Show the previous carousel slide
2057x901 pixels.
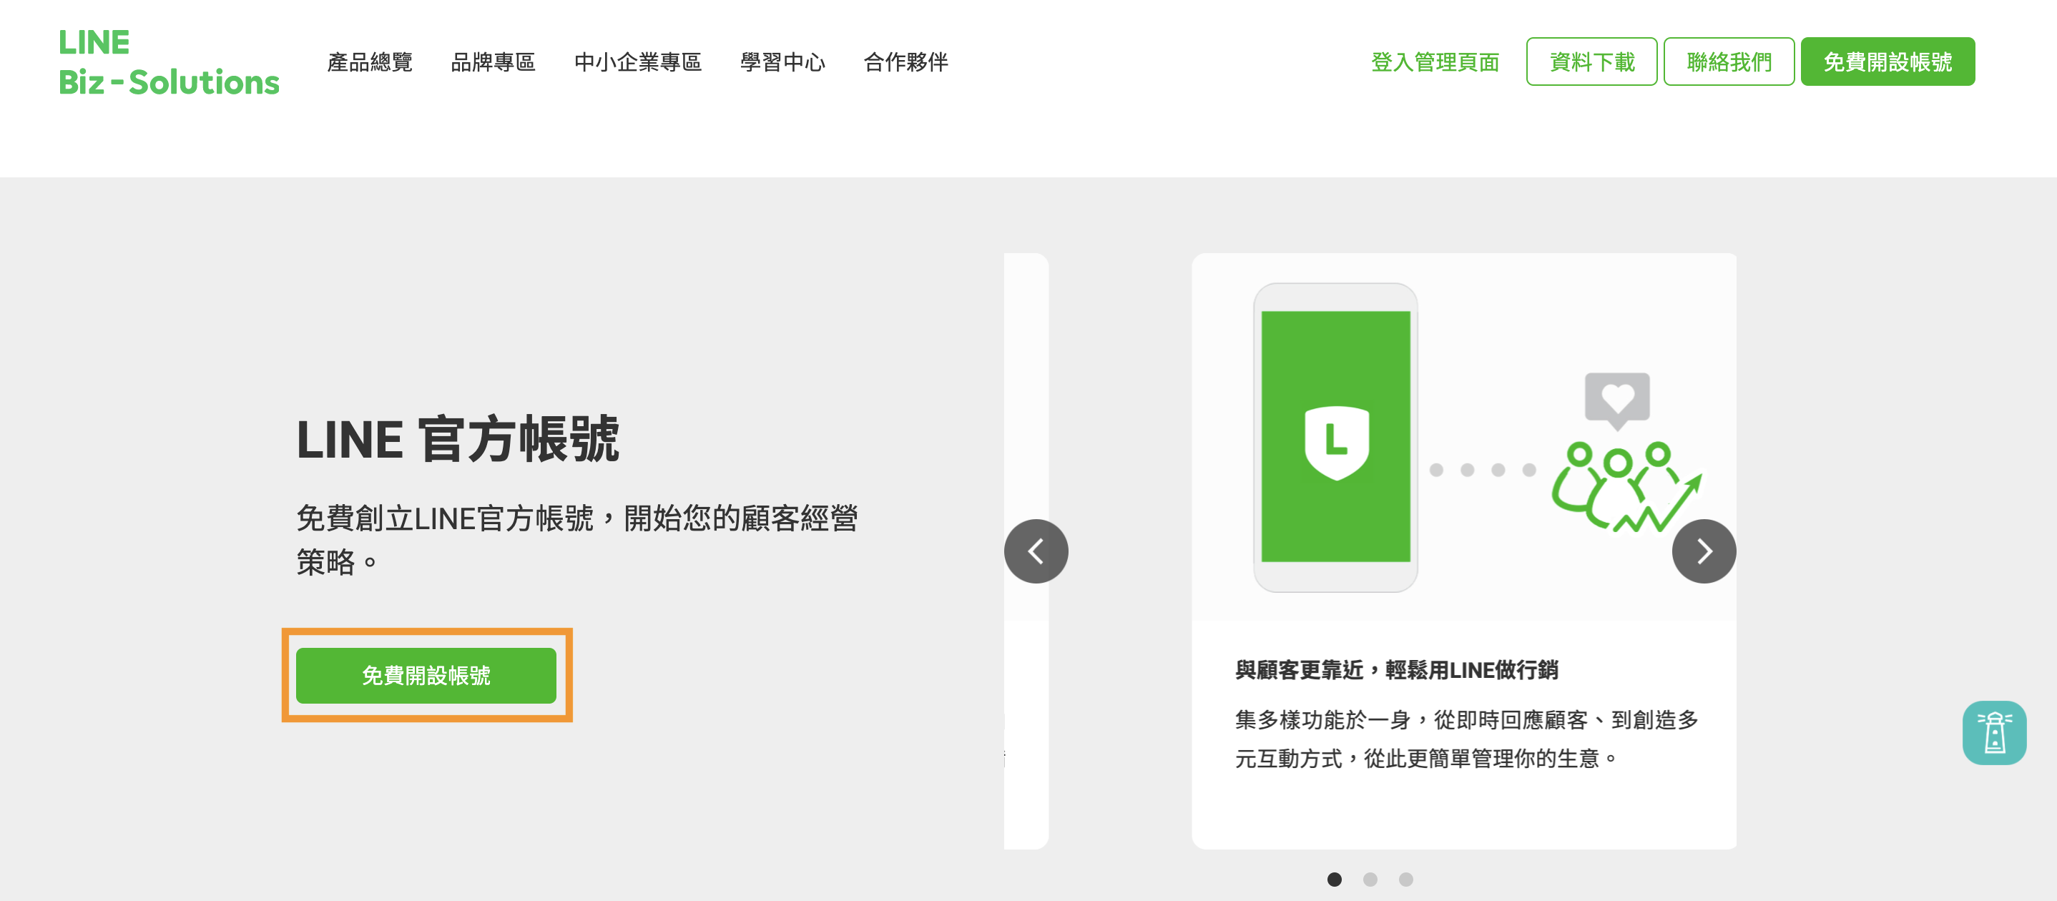click(1036, 551)
